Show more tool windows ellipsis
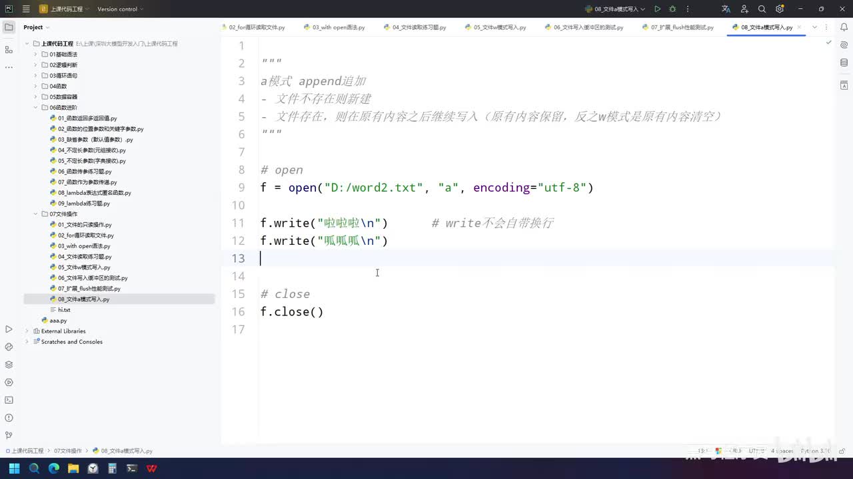Screen dimensions: 853x479 9,67
